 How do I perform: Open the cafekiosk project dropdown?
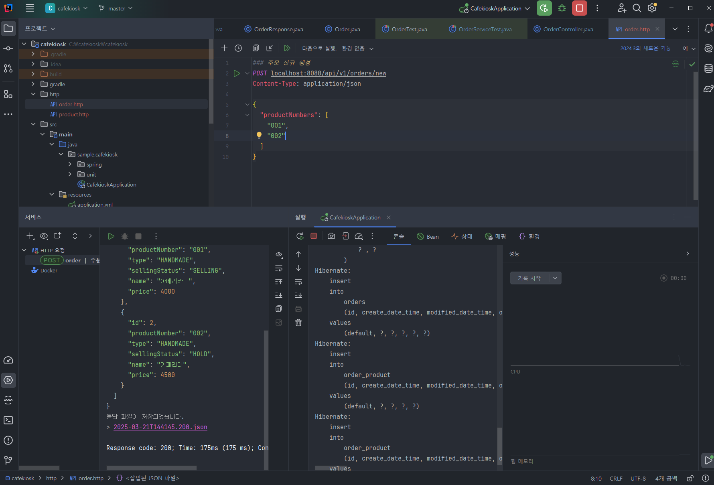(x=67, y=8)
